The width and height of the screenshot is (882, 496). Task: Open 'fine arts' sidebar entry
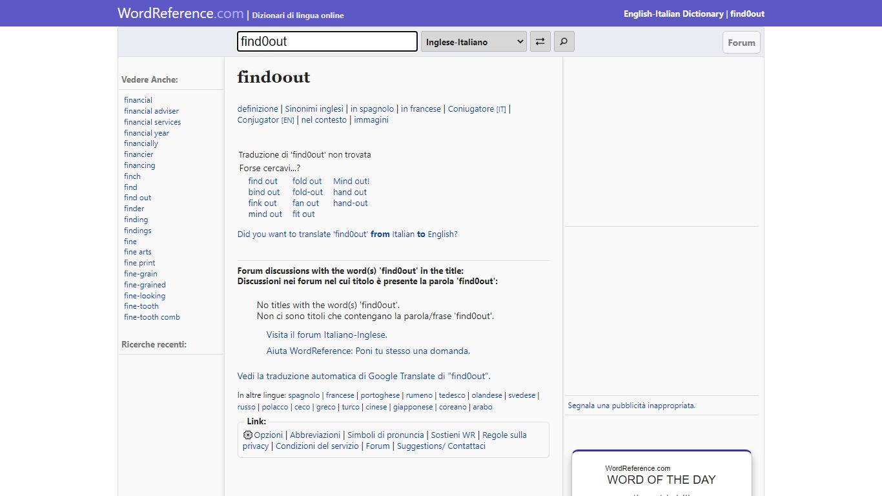138,252
